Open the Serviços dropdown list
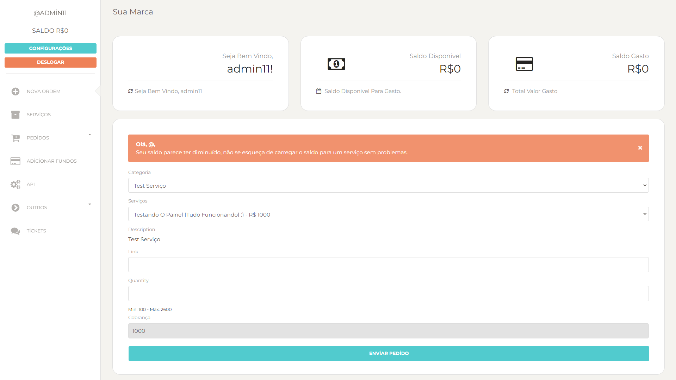This screenshot has height=380, width=676. 387,214
